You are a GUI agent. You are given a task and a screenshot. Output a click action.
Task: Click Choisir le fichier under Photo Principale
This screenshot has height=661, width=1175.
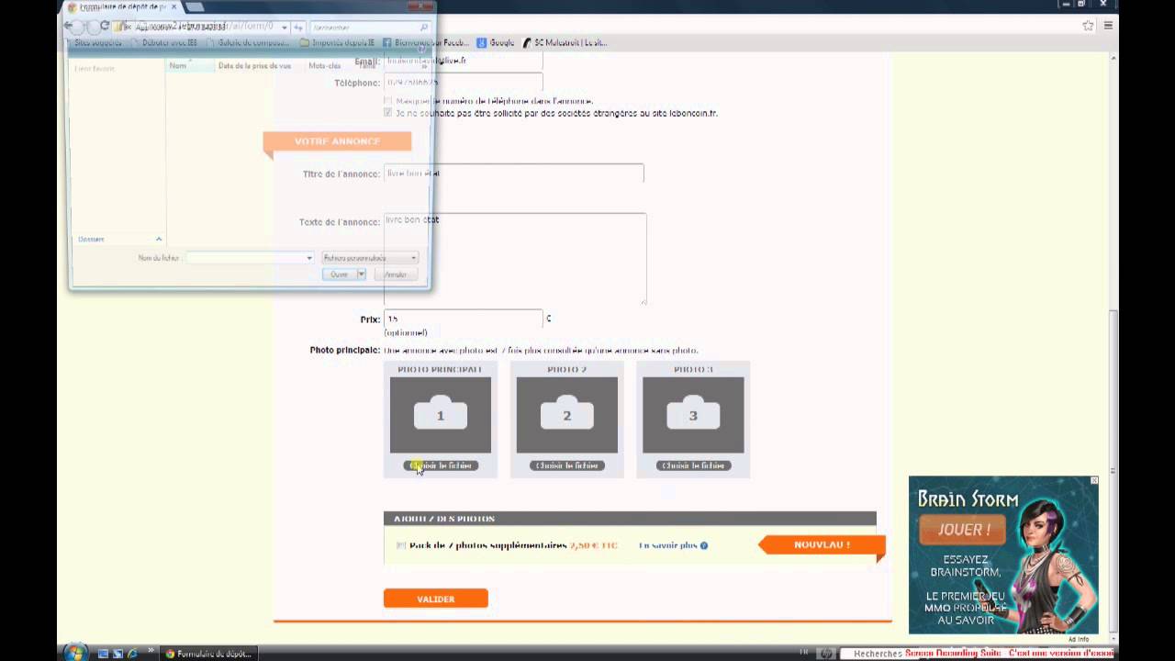(x=441, y=465)
